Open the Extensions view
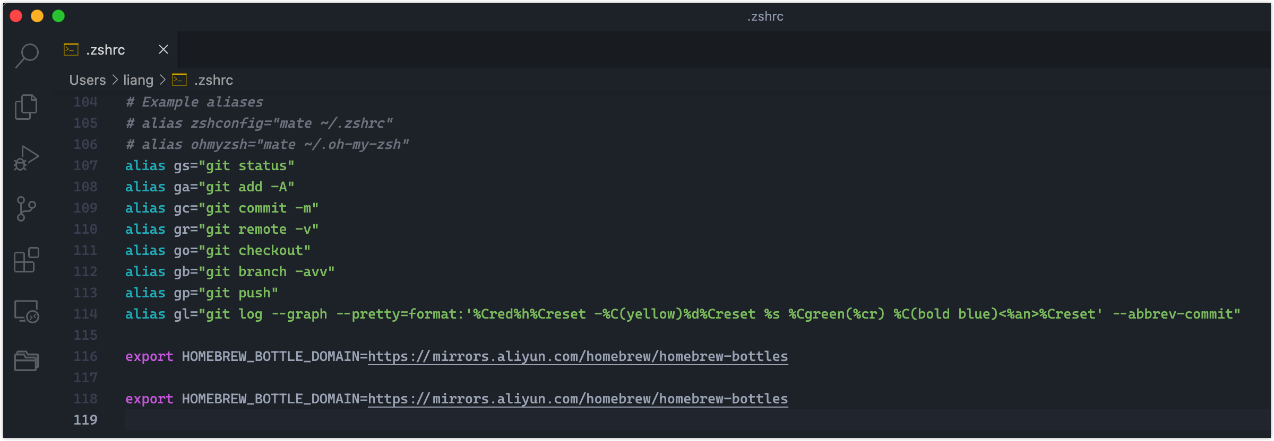Screen dimensions: 1274x441 26,259
